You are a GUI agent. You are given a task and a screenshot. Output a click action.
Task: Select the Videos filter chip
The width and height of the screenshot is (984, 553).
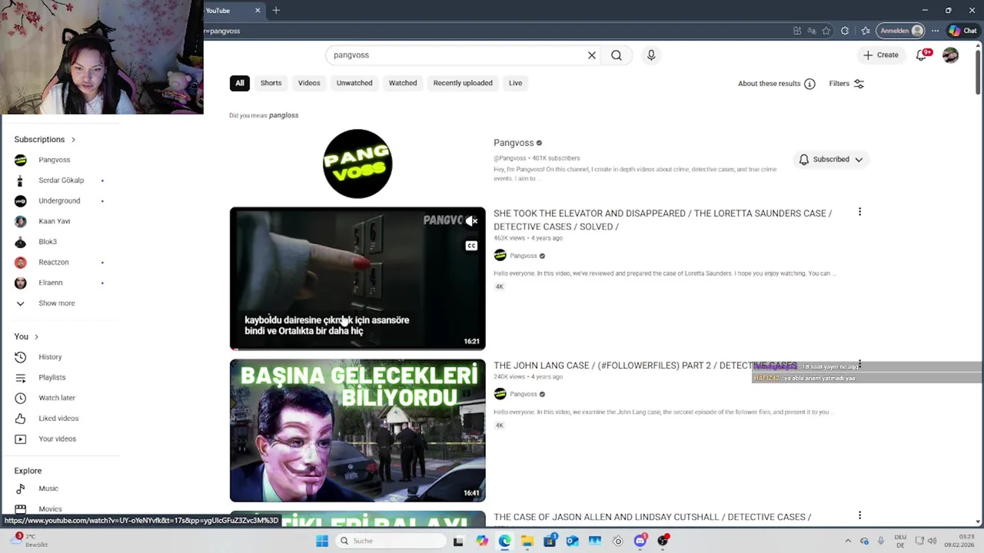(x=309, y=83)
